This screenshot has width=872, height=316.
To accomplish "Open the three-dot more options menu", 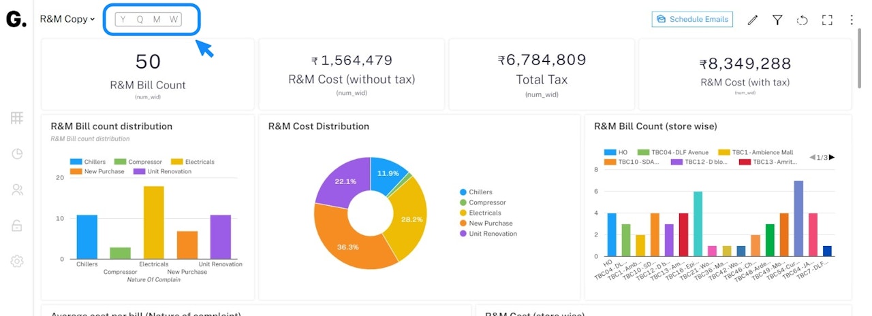I will [852, 20].
